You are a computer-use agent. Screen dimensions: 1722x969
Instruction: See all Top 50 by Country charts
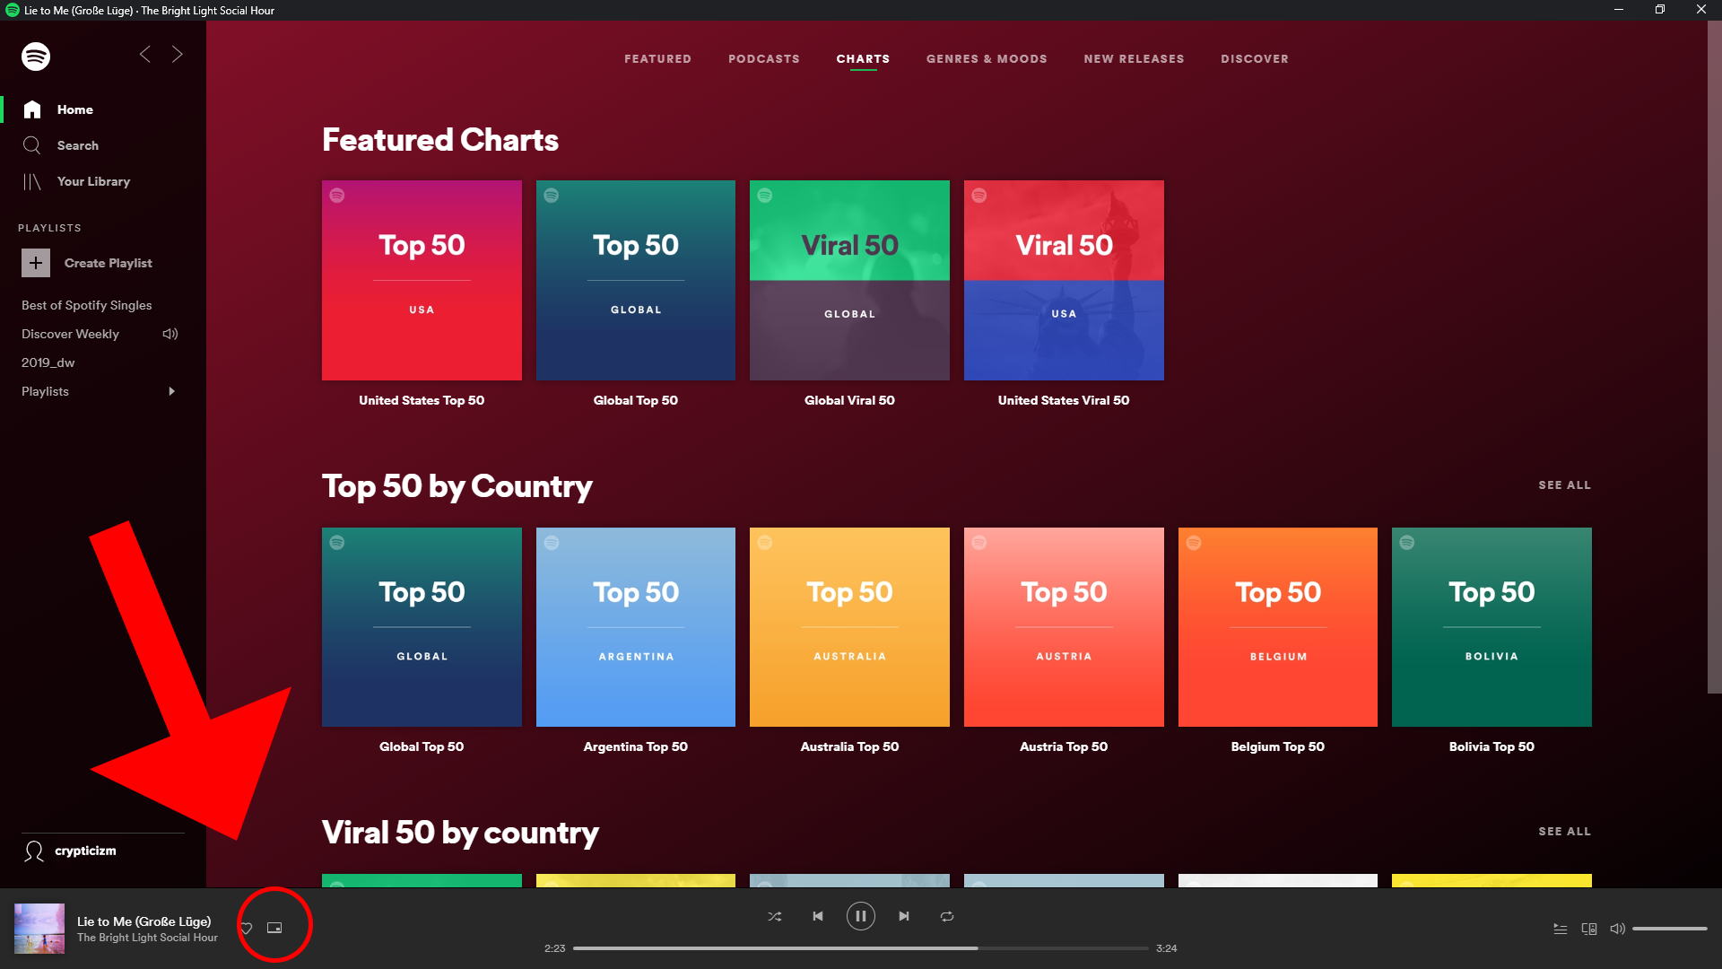1563,485
